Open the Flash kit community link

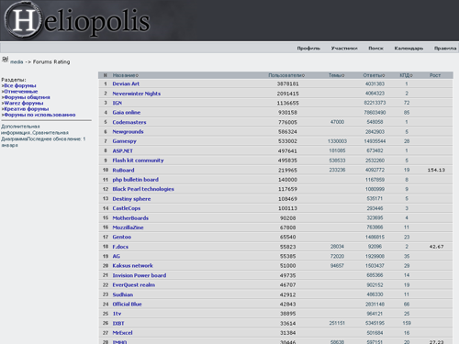(x=138, y=161)
